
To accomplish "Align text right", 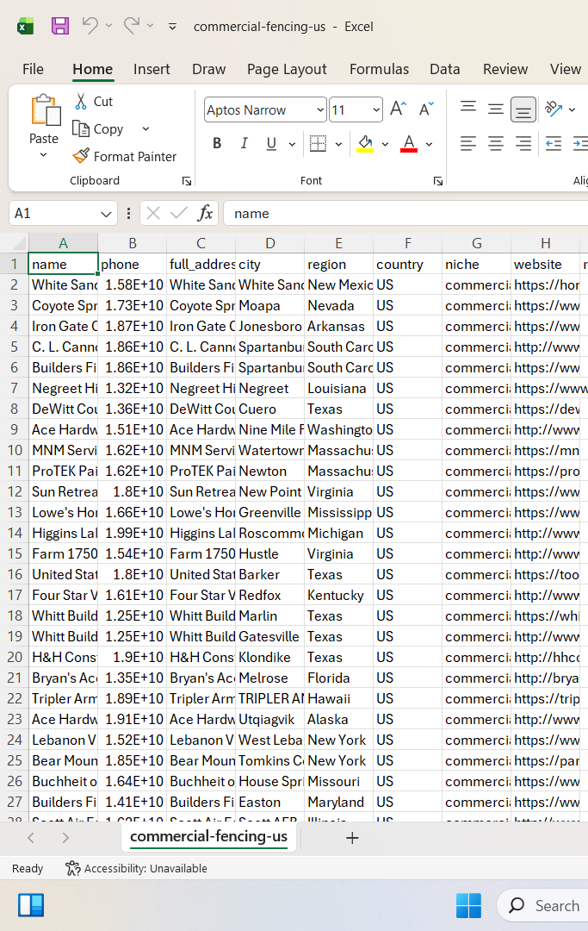I will pyautogui.click(x=523, y=143).
